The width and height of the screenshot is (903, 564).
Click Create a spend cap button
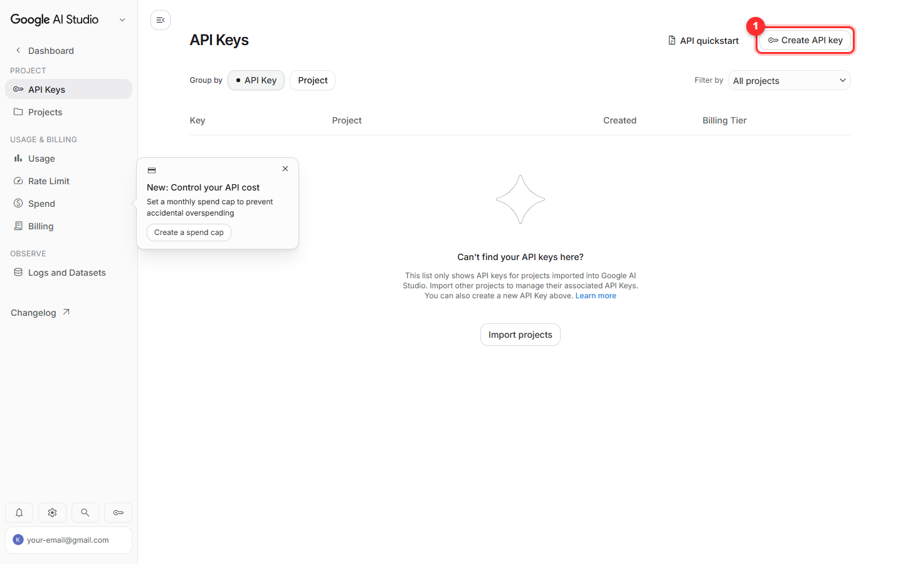pos(189,232)
